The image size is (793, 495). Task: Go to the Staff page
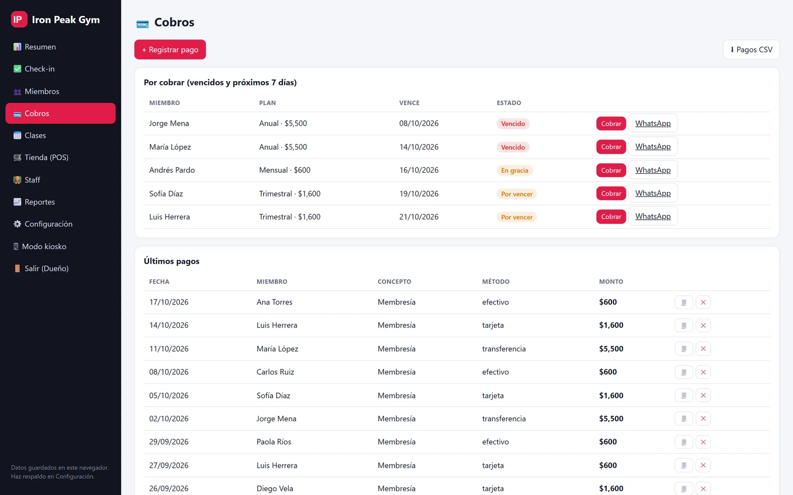pos(60,180)
